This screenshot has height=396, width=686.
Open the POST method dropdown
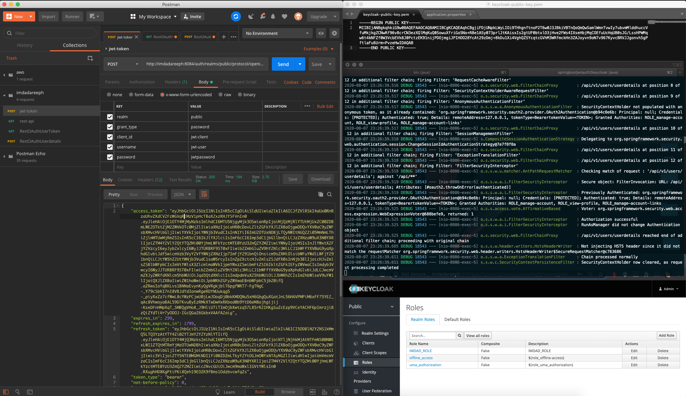(123, 64)
